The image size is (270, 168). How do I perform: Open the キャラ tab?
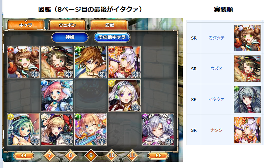[x=26, y=25]
